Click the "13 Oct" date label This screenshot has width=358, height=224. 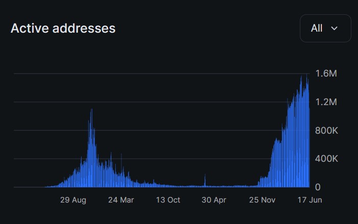click(x=168, y=200)
